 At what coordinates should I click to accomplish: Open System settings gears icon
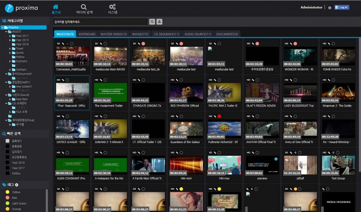[112, 7]
